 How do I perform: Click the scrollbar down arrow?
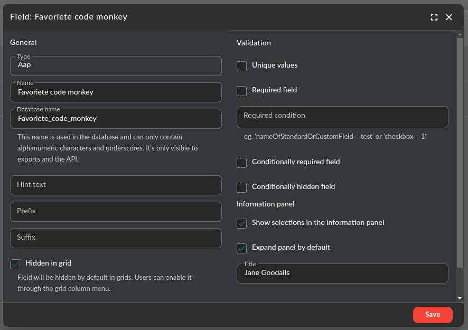coord(460,299)
